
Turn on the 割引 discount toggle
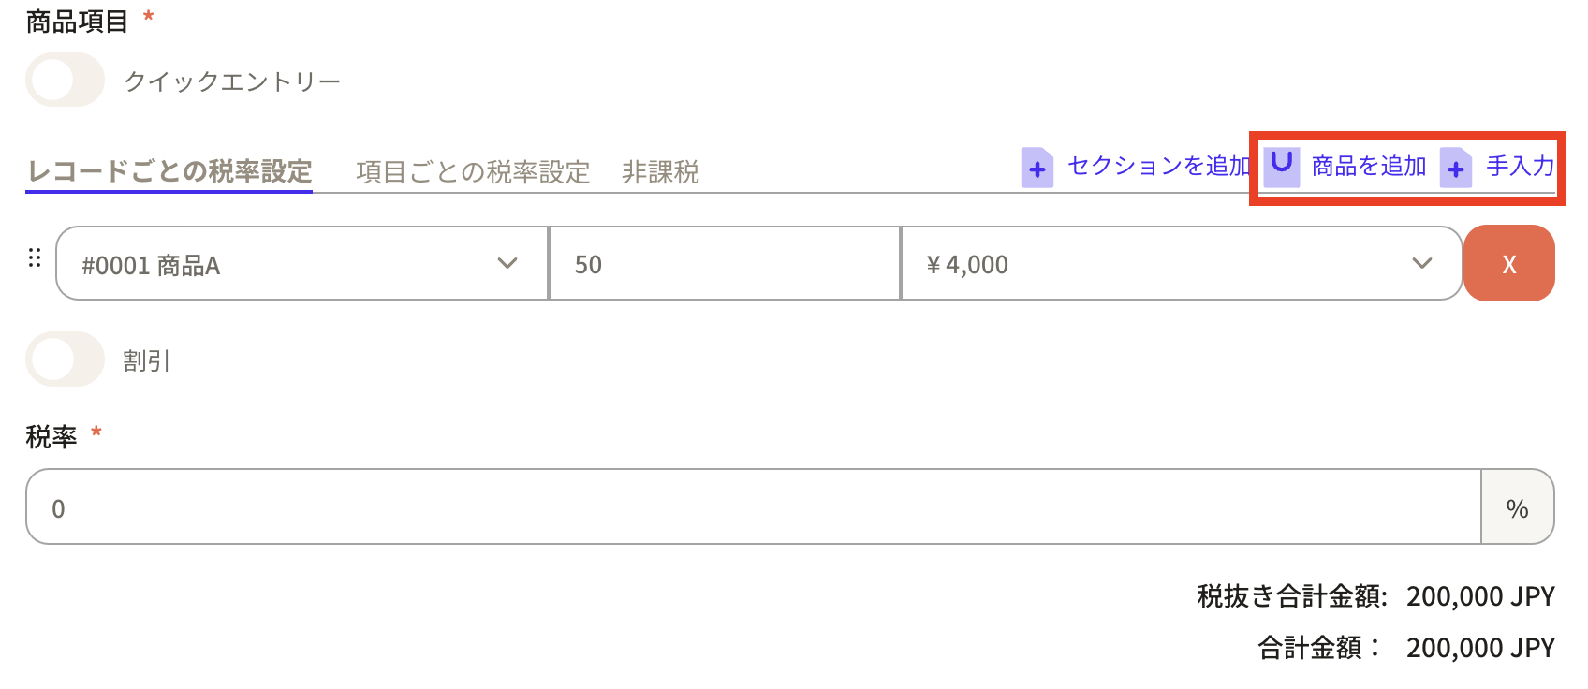point(65,359)
